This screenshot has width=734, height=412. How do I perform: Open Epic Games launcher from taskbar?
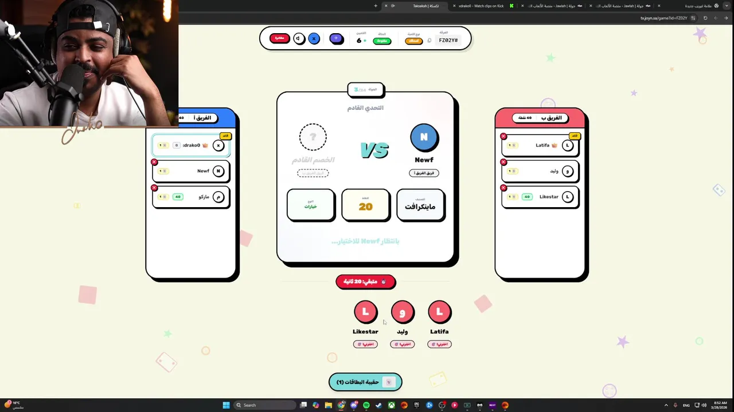click(417, 405)
